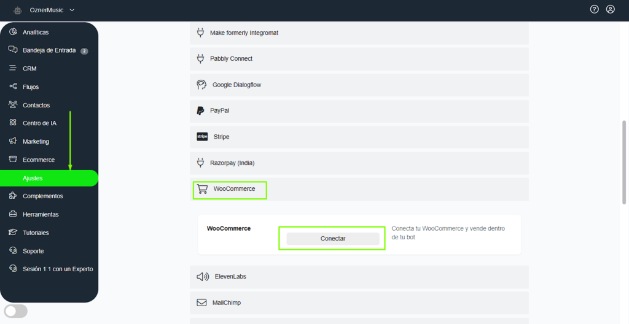Click the Soporte headset icon
The height and width of the screenshot is (324, 629).
[13, 250]
